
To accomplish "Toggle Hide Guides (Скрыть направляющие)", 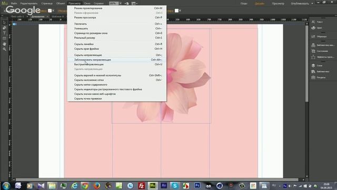I will (x=117, y=55).
